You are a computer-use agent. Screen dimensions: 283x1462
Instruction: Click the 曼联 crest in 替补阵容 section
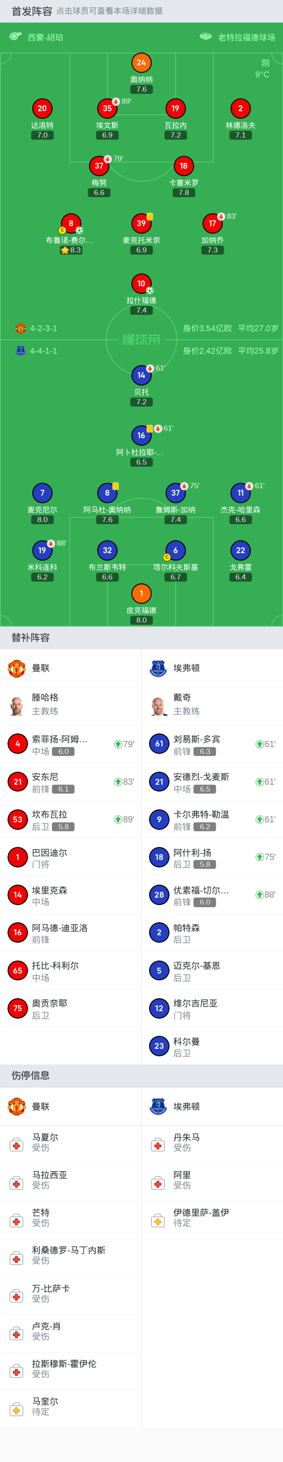tap(17, 668)
